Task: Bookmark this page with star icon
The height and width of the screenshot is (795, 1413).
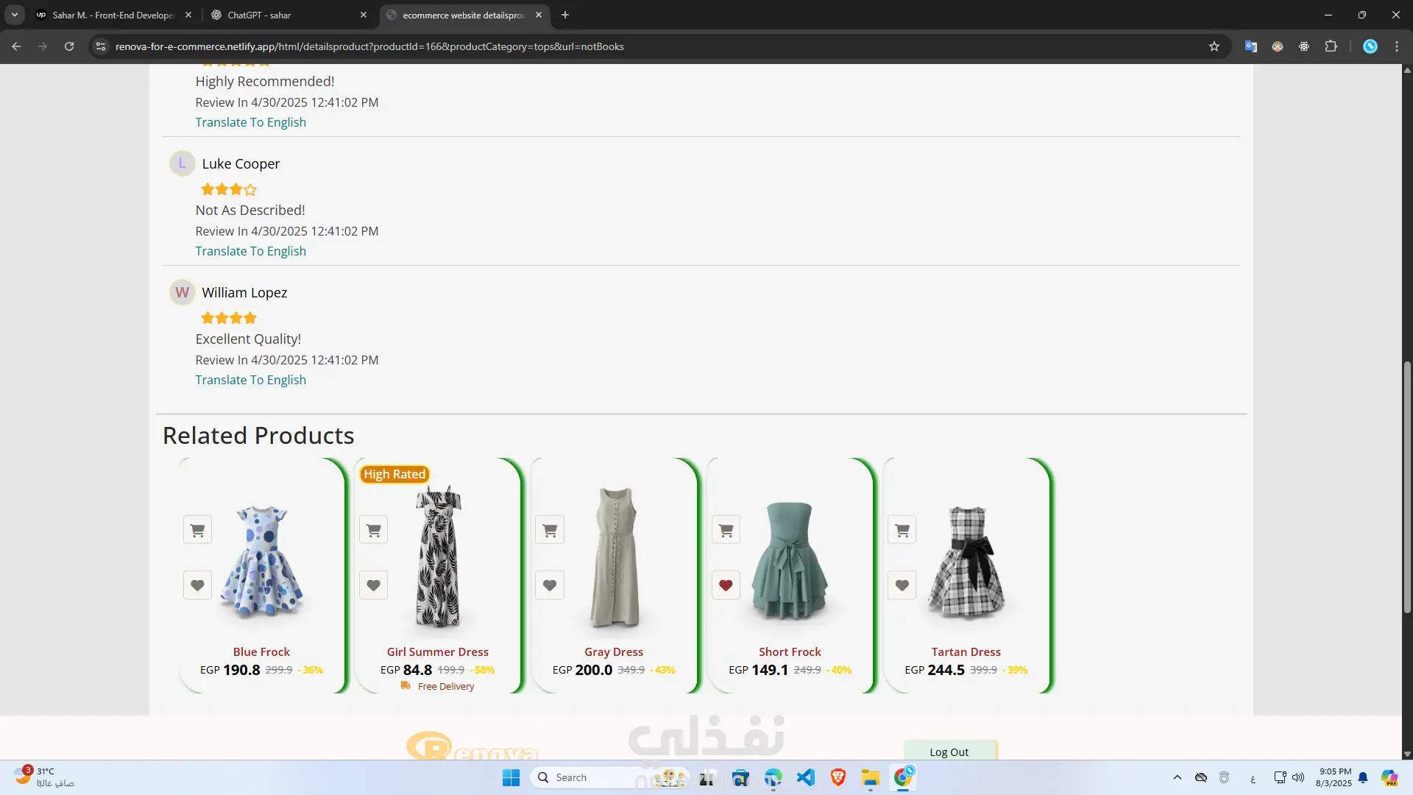Action: pos(1214,46)
